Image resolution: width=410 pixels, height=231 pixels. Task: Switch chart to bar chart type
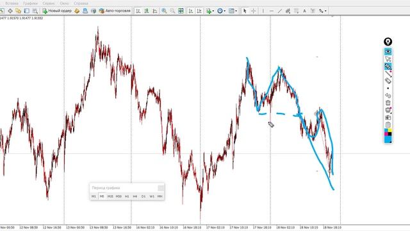coord(138,11)
